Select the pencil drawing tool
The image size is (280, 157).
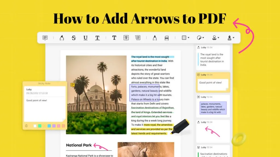click(x=155, y=38)
